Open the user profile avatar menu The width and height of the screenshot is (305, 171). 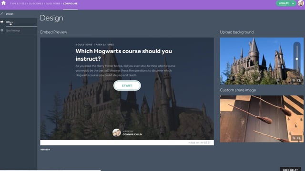coord(301,3)
